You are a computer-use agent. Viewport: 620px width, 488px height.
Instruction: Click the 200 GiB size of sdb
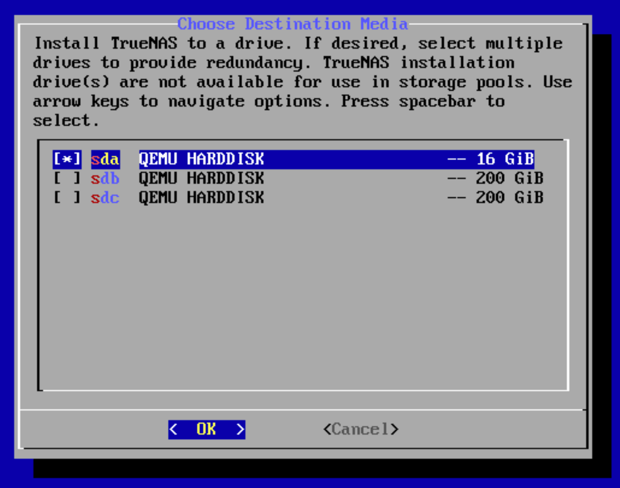pyautogui.click(x=509, y=179)
